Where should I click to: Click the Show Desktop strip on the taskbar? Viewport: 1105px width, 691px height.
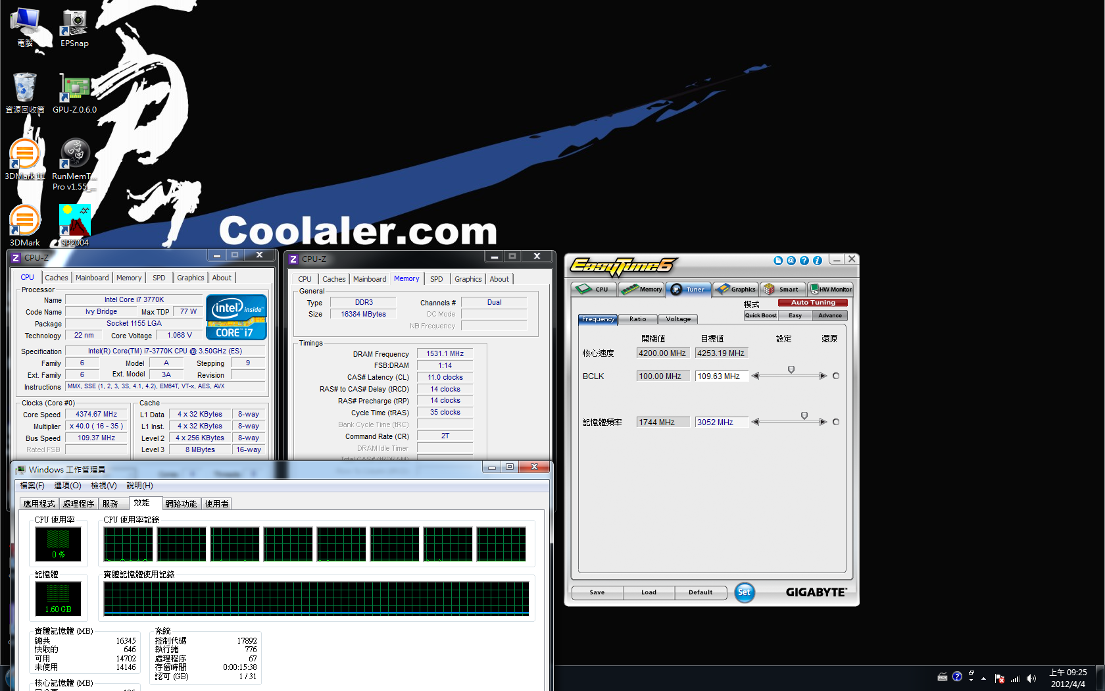pyautogui.click(x=1100, y=678)
